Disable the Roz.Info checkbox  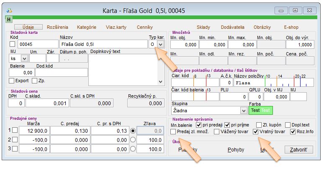tap(293, 132)
